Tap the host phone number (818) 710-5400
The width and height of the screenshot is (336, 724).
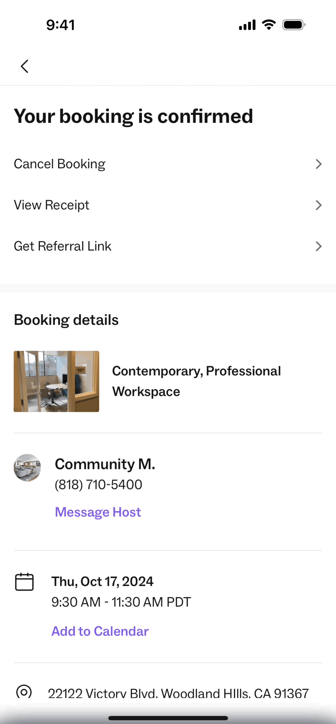click(x=98, y=485)
